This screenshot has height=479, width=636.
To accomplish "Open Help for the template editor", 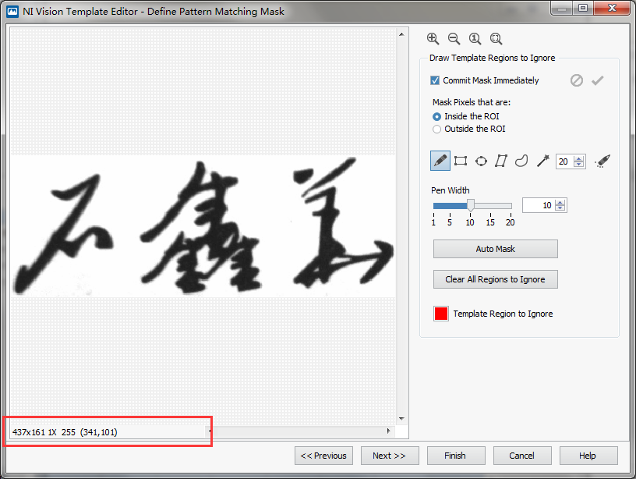I will [x=588, y=456].
